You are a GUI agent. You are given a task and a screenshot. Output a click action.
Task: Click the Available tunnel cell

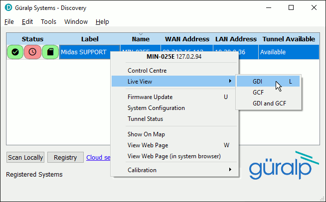tap(289, 52)
